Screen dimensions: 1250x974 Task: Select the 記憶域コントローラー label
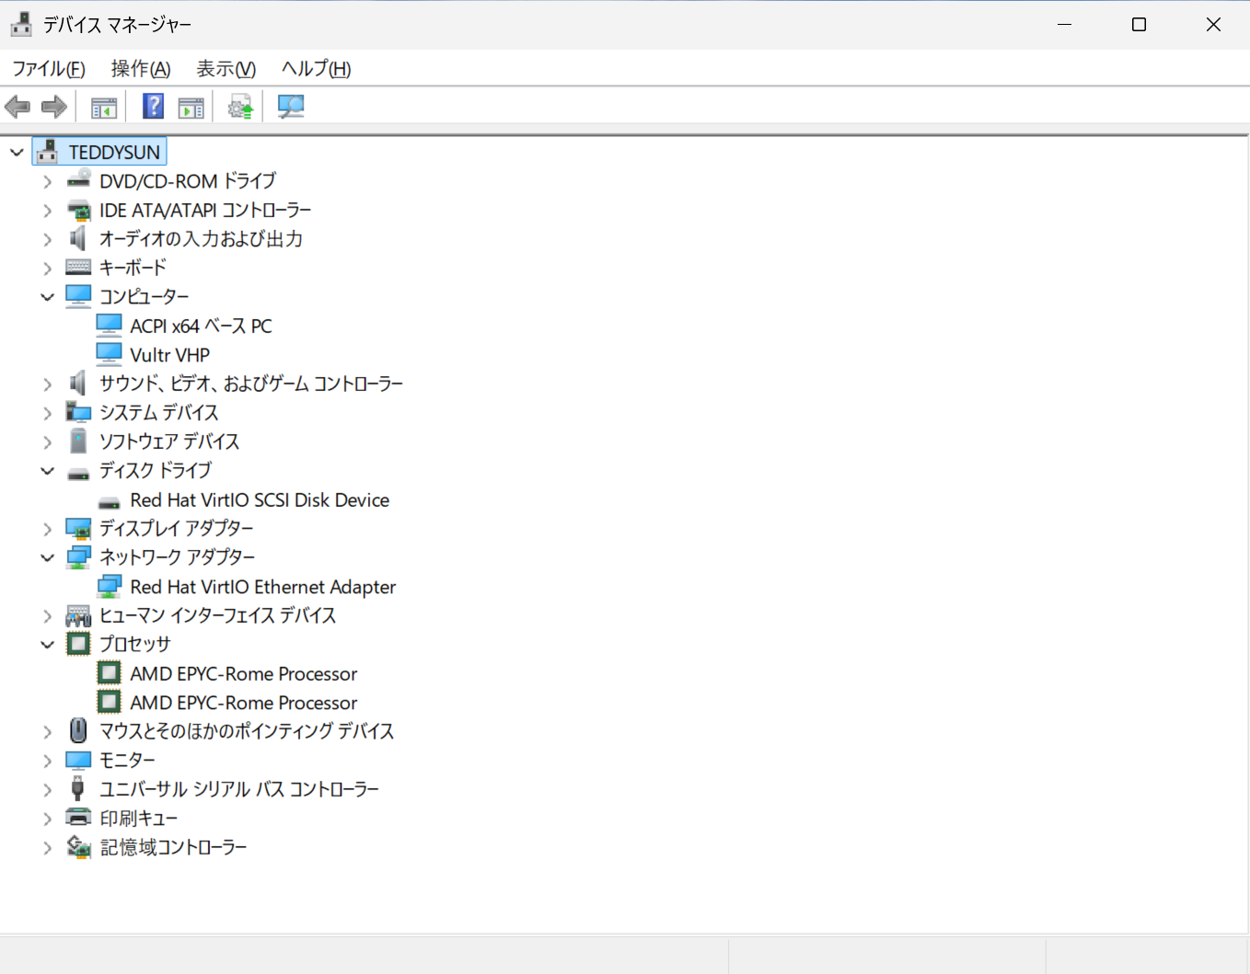coord(173,847)
